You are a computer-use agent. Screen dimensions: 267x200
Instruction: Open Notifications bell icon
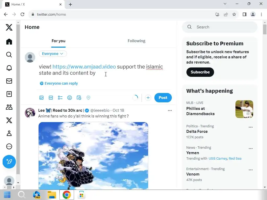[9, 68]
